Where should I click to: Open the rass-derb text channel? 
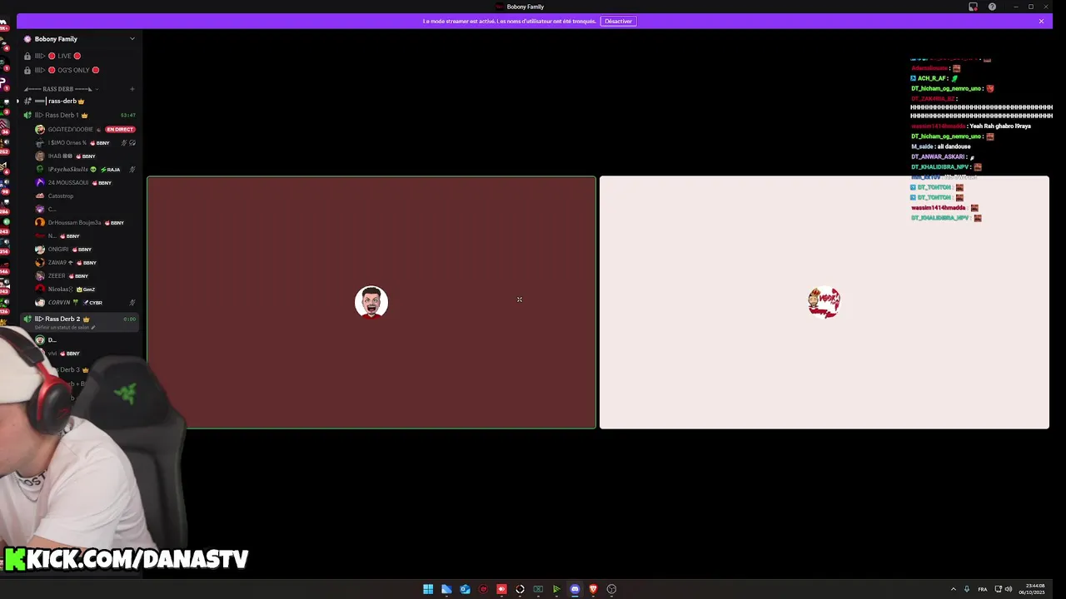tap(79, 101)
